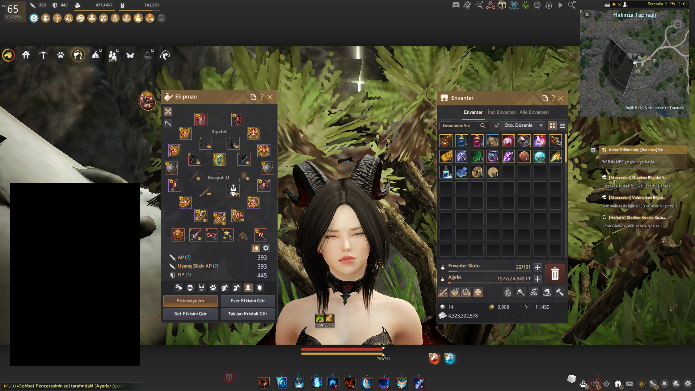Toggle the Oto. Düzenle checkbox
This screenshot has height=391, width=695.
[497, 126]
